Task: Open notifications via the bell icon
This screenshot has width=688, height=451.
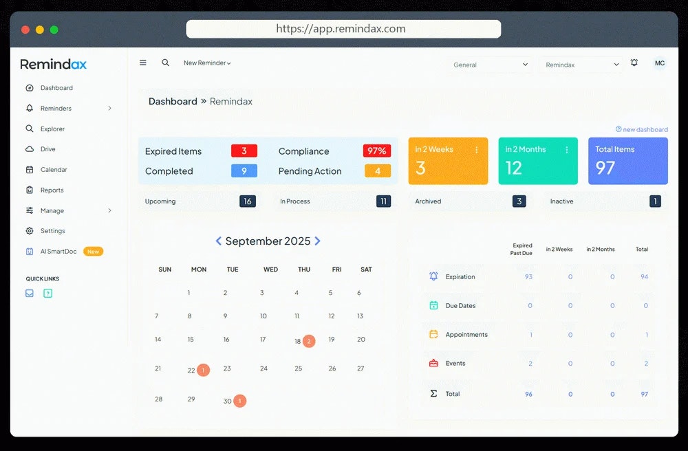Action: point(634,63)
